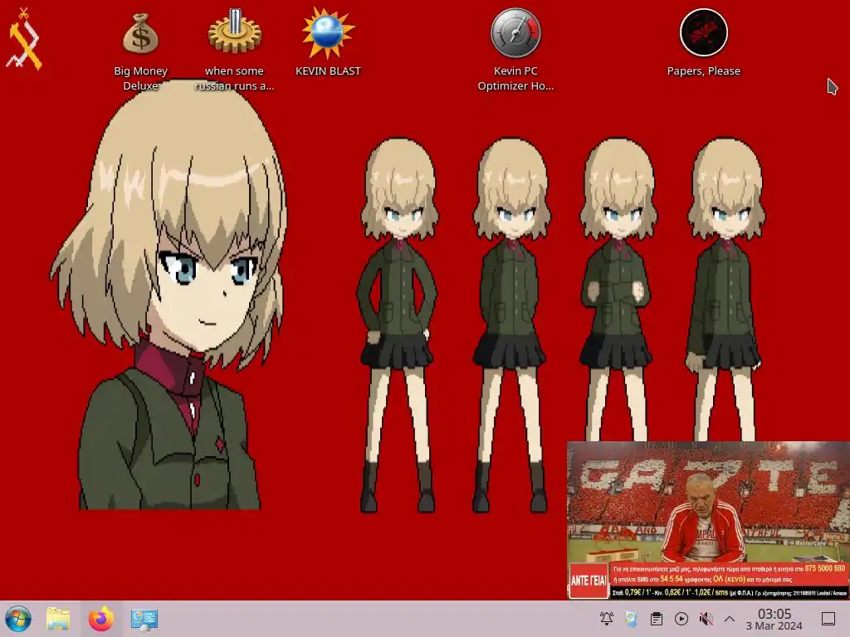Launch the KEVIN BLAST desktop shortcut
The width and height of the screenshot is (850, 637).
click(x=328, y=32)
